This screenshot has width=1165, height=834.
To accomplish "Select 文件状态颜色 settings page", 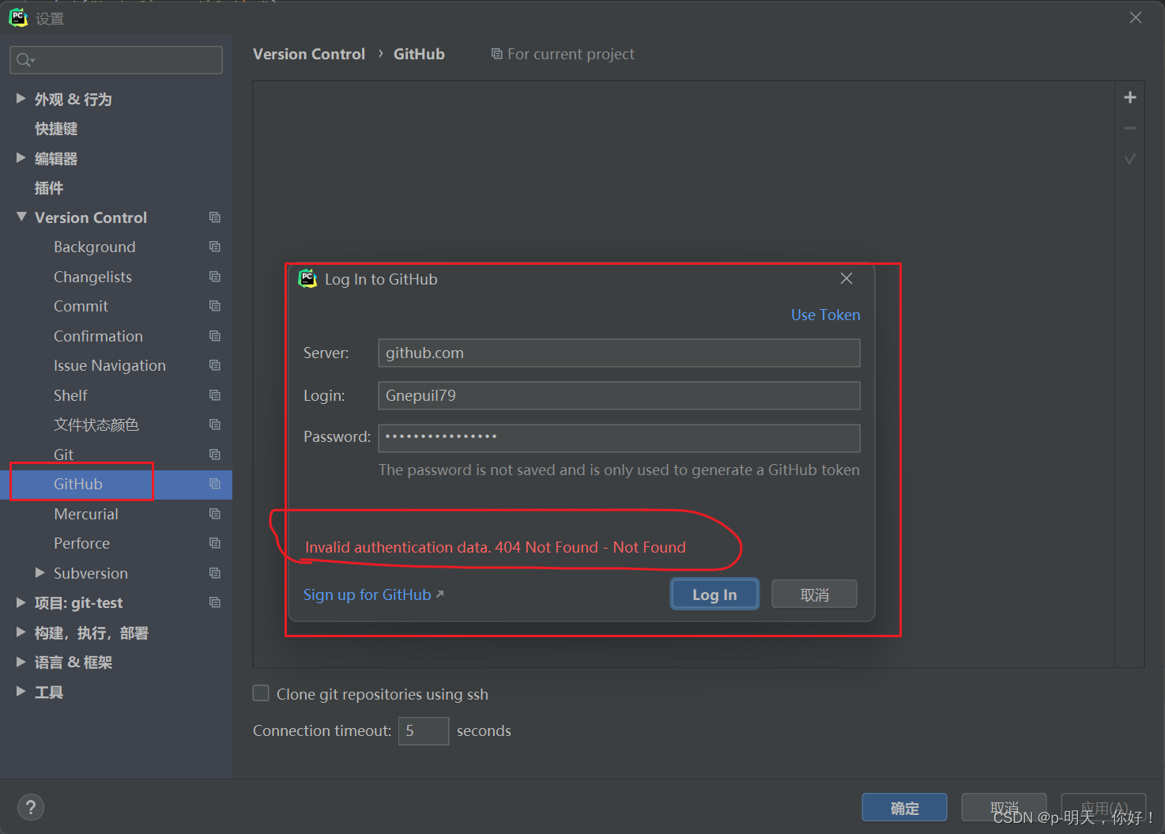I will tap(96, 425).
